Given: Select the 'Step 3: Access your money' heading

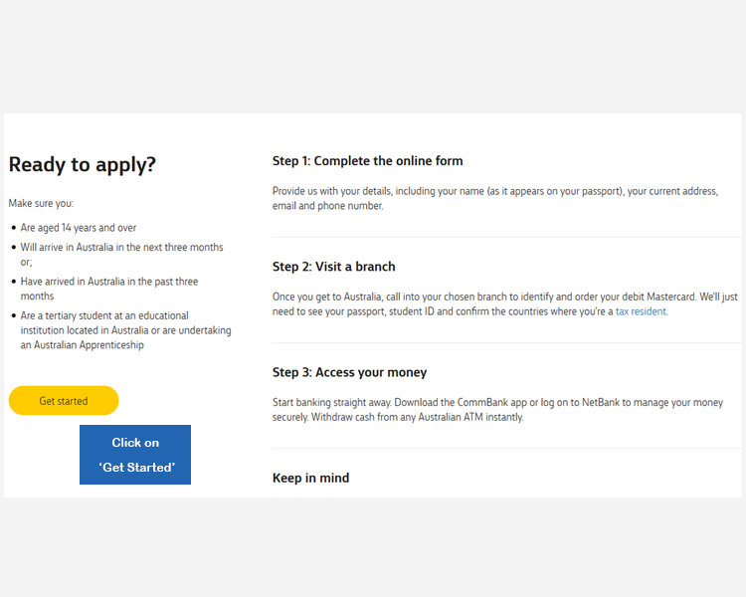Looking at the screenshot, I should click(x=349, y=372).
